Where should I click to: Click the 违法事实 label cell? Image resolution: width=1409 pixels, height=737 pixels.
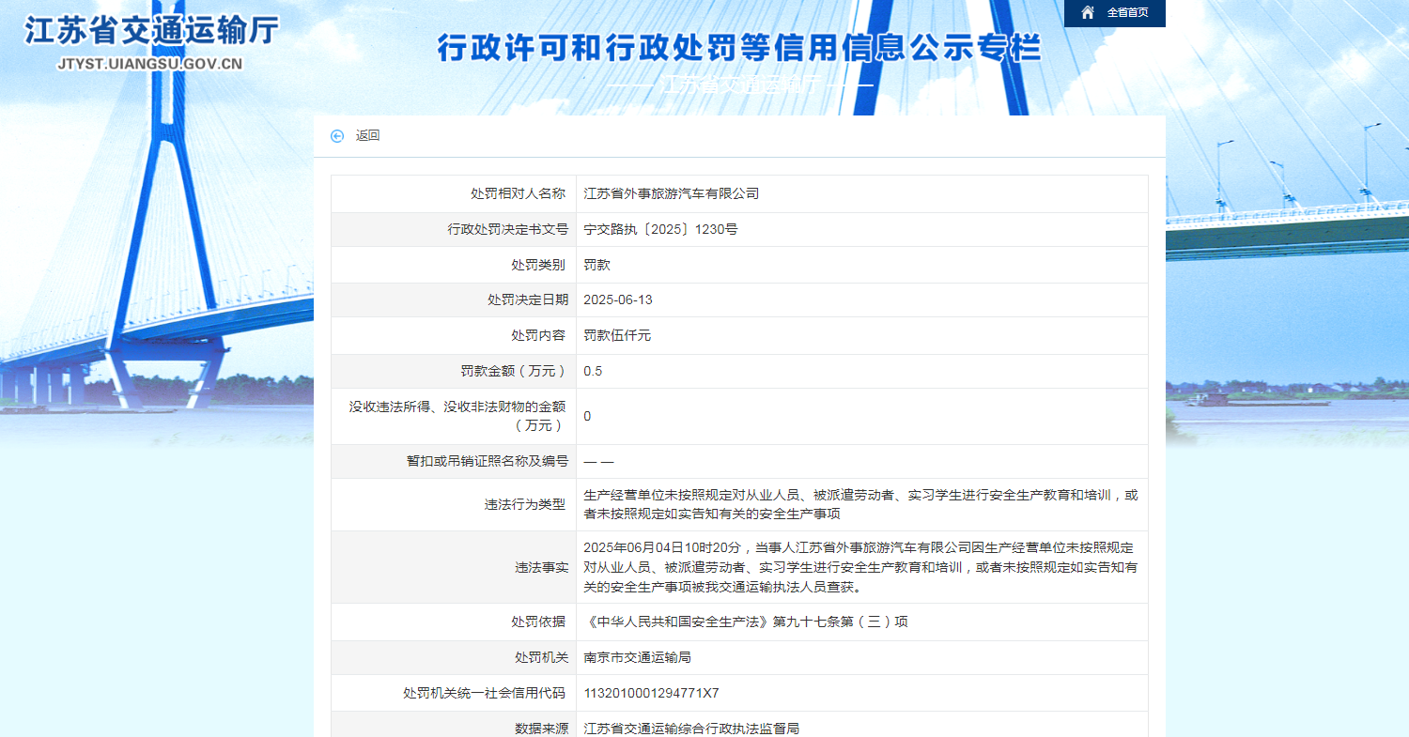pyautogui.click(x=454, y=568)
